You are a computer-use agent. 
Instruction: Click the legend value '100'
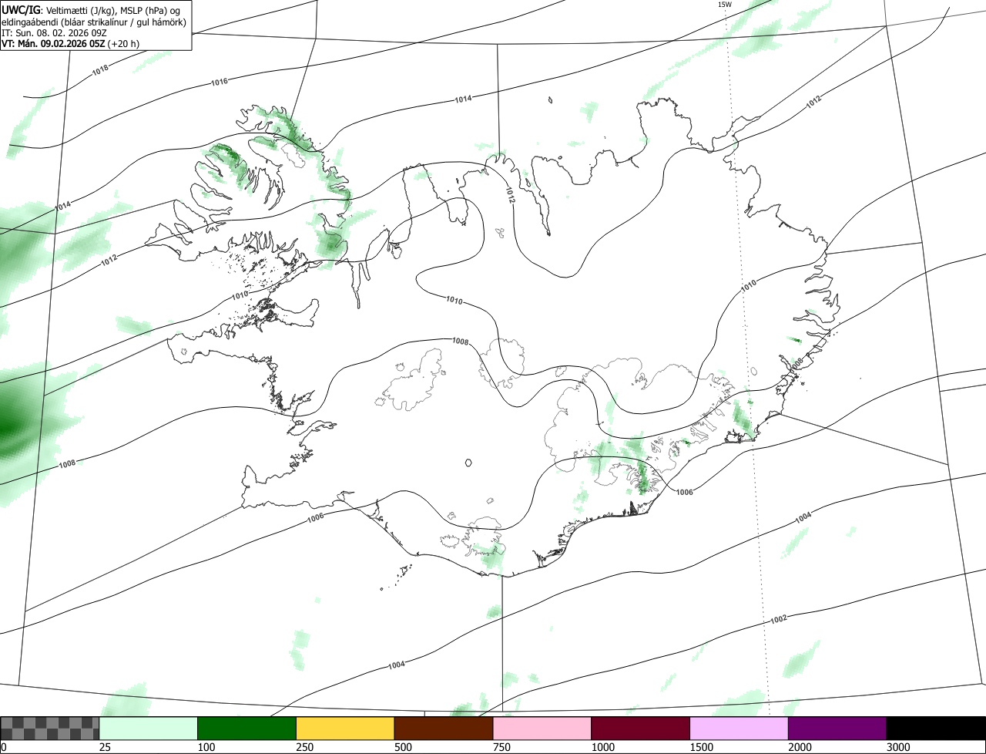pos(206,747)
